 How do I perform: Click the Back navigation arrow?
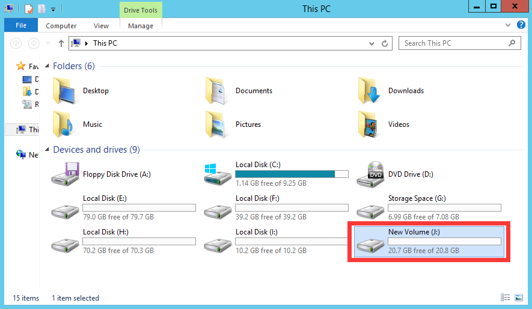tap(16, 43)
